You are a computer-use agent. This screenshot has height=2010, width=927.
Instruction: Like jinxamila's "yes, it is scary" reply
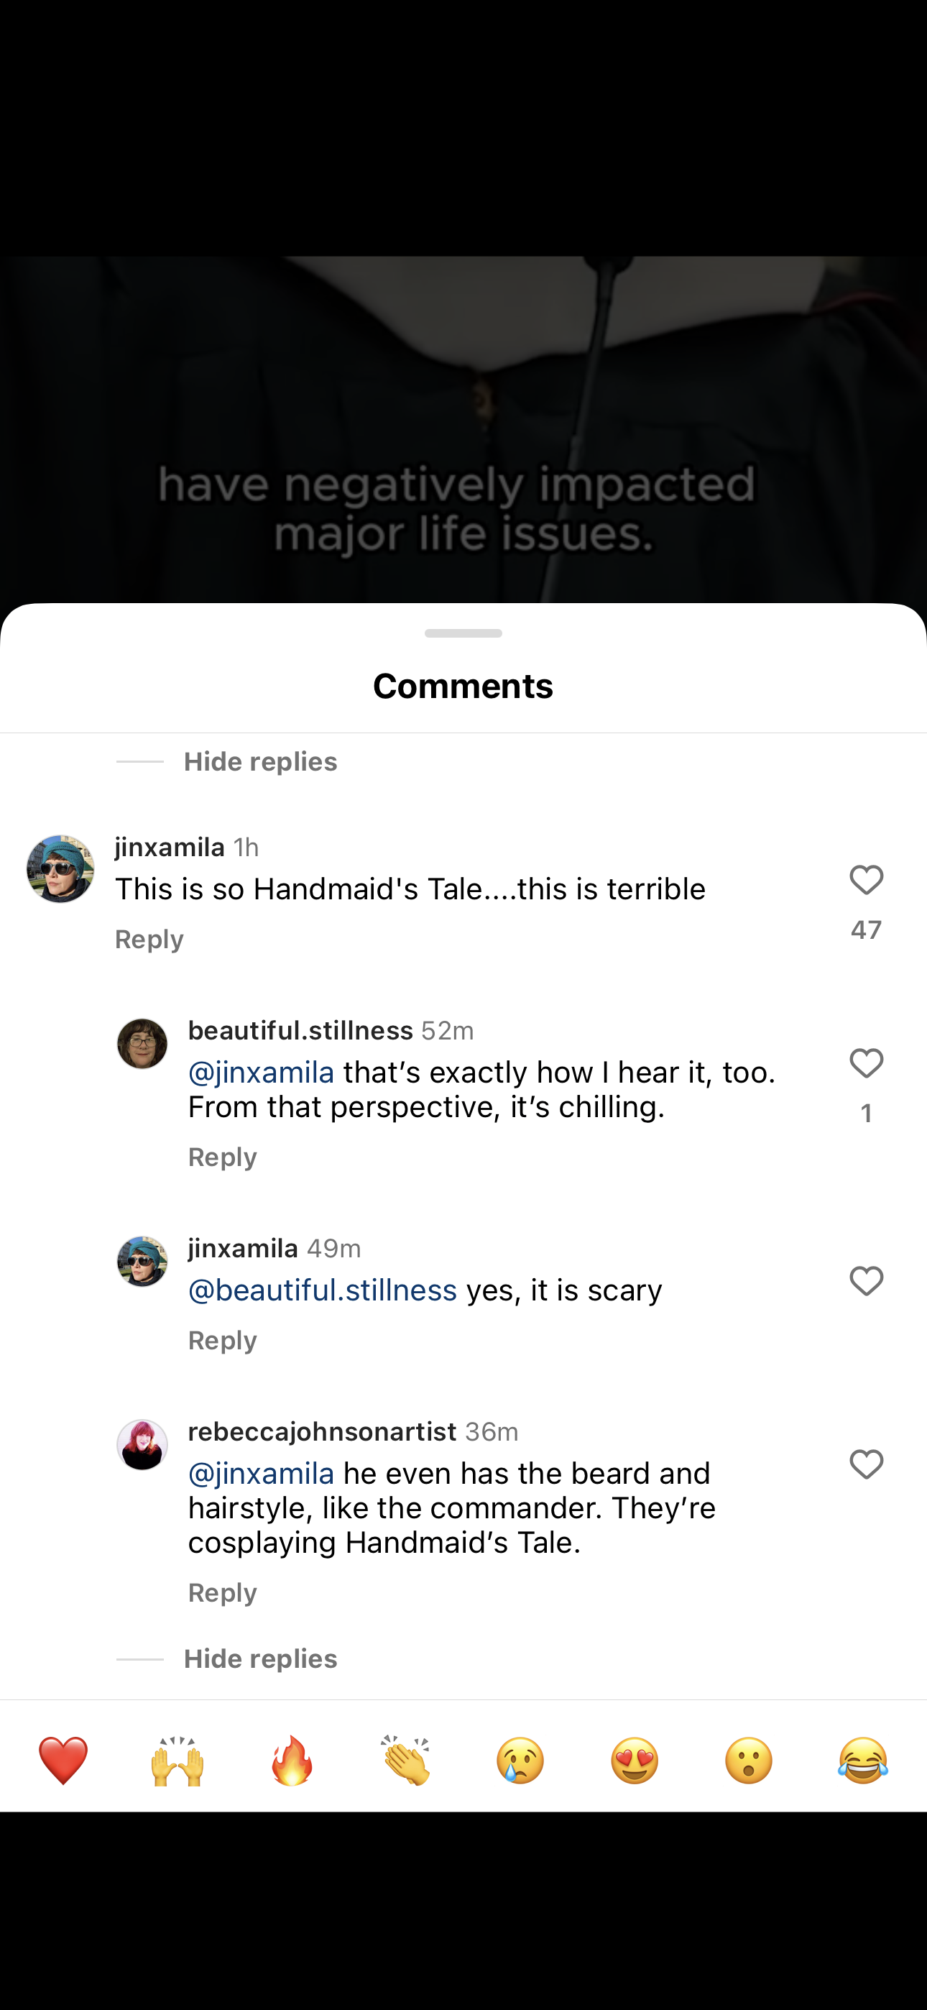tap(866, 1281)
